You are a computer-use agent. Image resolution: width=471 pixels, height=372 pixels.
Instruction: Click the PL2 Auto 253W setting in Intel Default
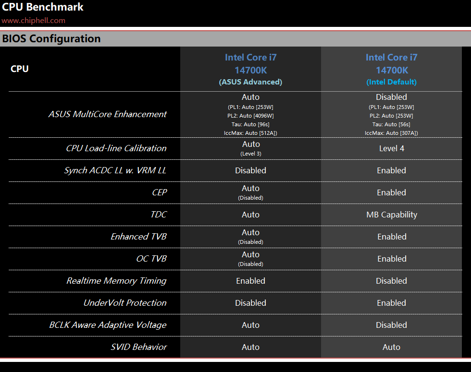point(391,116)
